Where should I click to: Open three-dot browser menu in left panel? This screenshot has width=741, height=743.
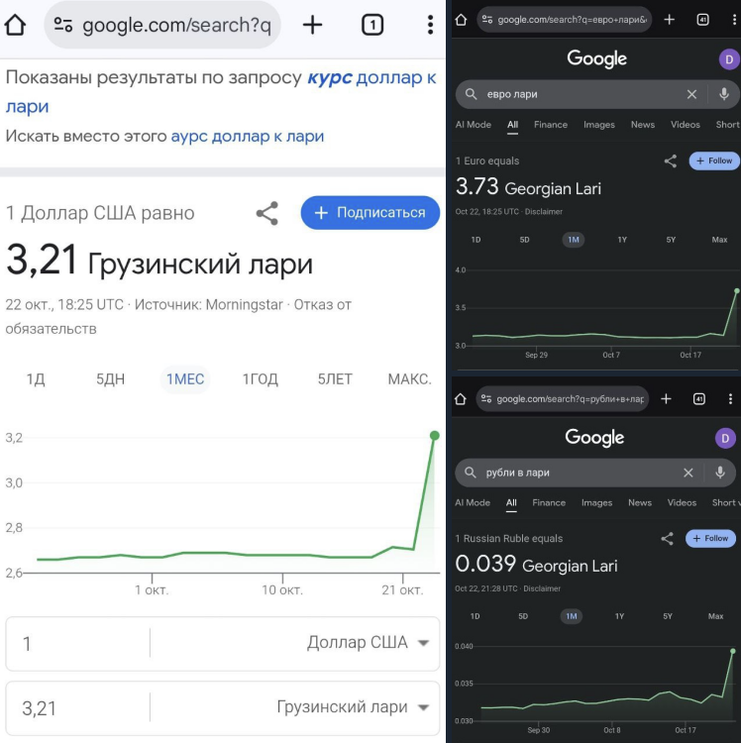click(430, 25)
